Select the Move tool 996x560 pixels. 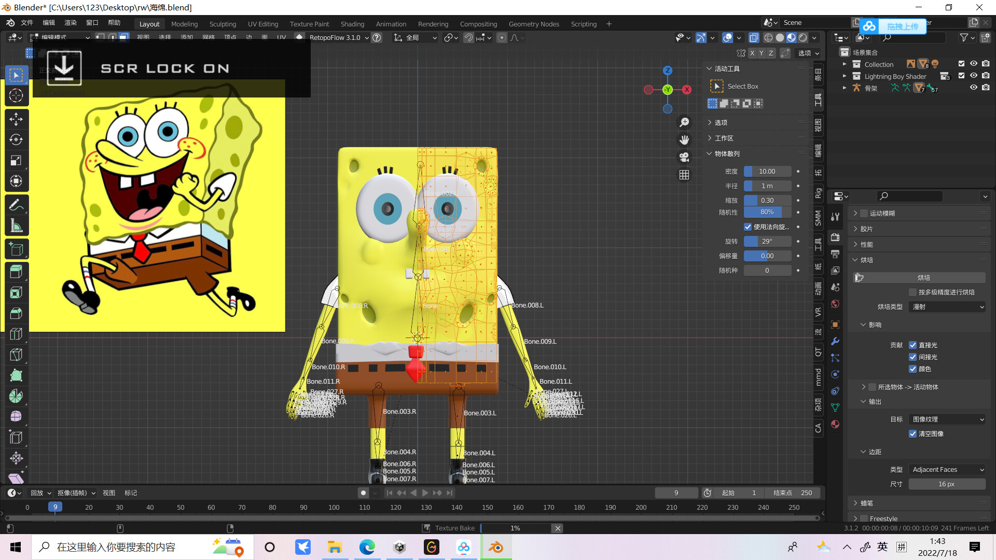point(16,119)
